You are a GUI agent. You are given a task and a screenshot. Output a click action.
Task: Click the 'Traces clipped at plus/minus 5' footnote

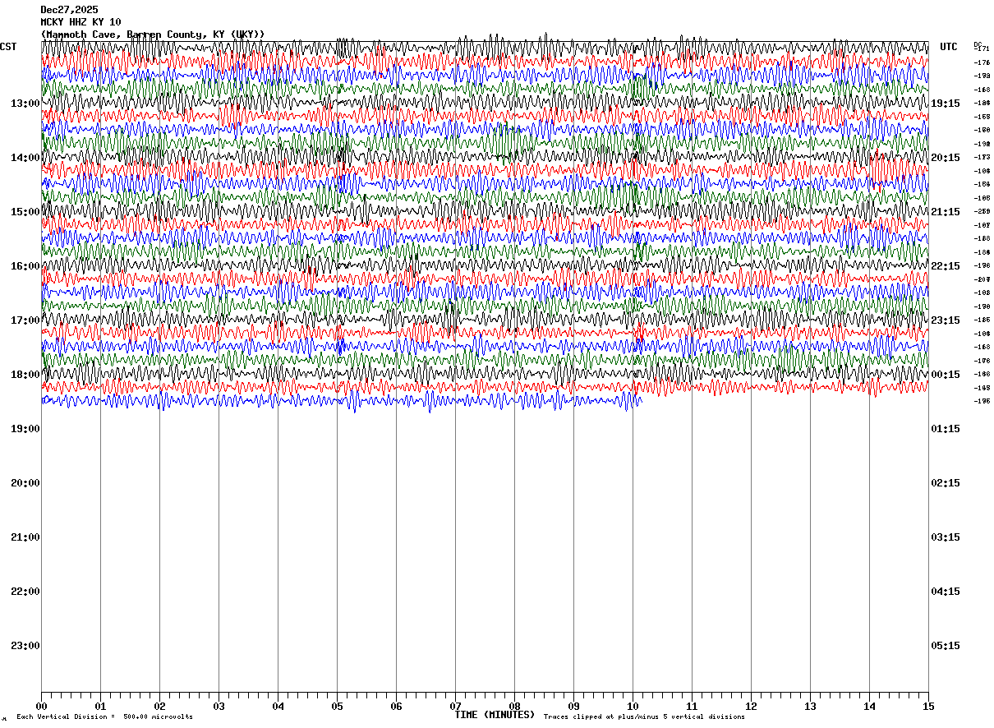click(644, 717)
